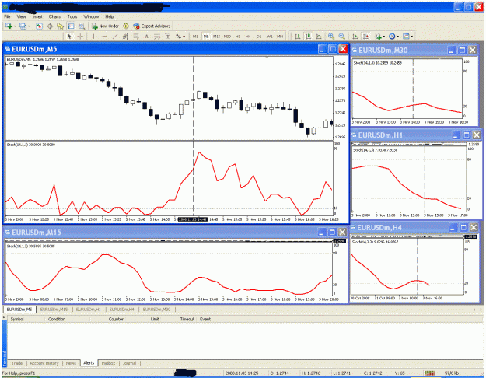
Task: Switch to Line Chart display
Action: pos(319,37)
